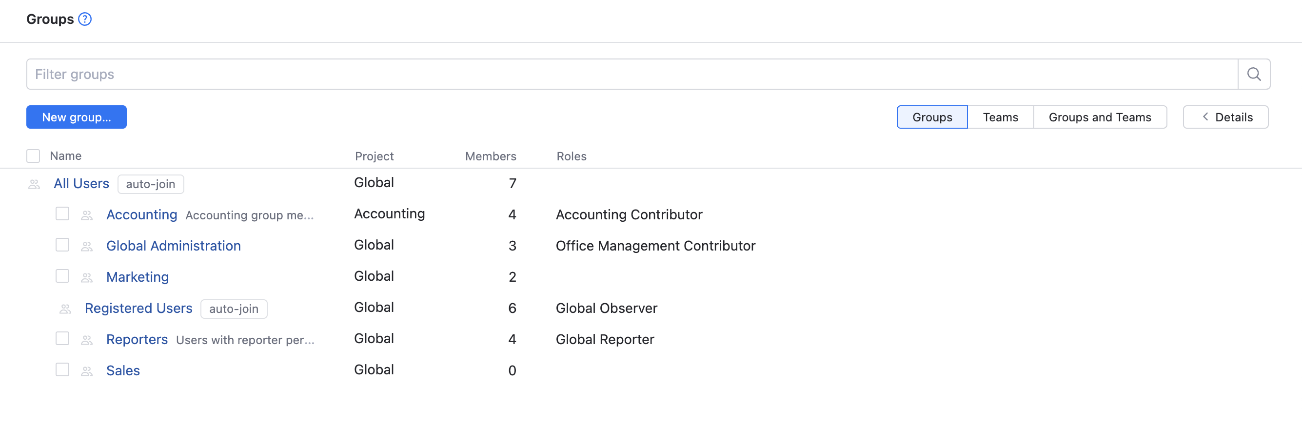Screen dimensions: 1302x426
Task: Click the group icon next to All Users
Action: click(34, 184)
